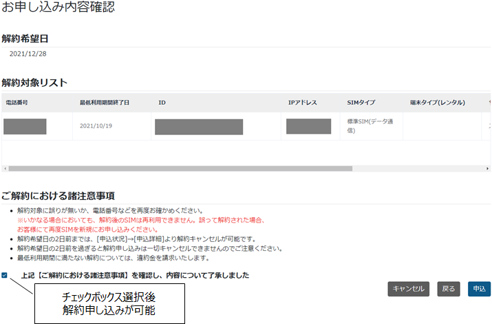Submit with the 申込 button
492x324 pixels.
[x=479, y=289]
